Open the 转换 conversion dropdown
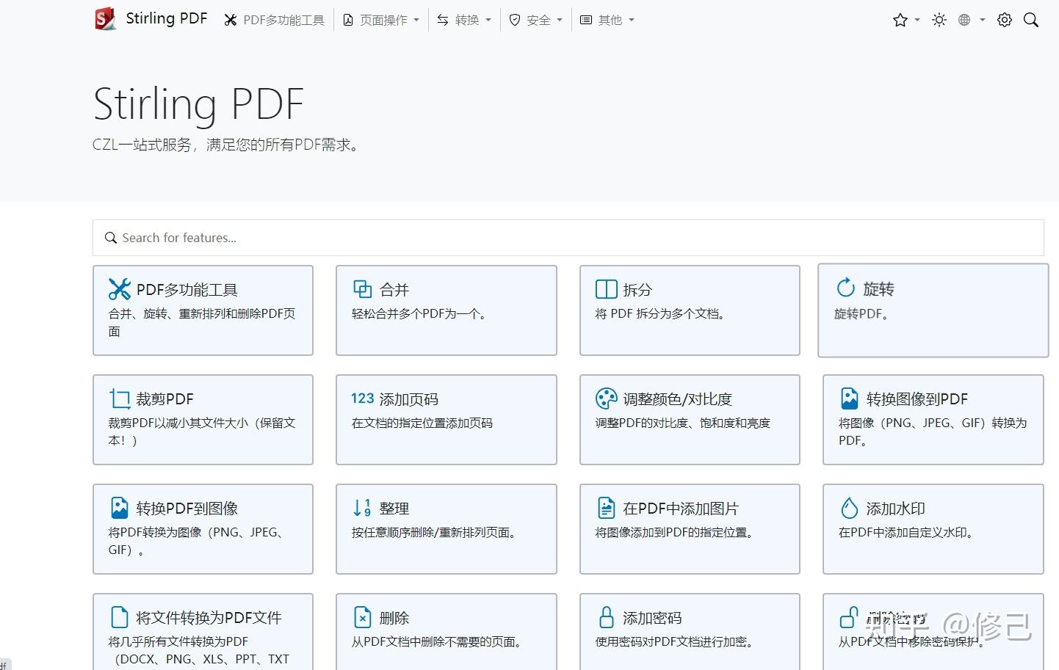1059x670 pixels. (x=463, y=20)
